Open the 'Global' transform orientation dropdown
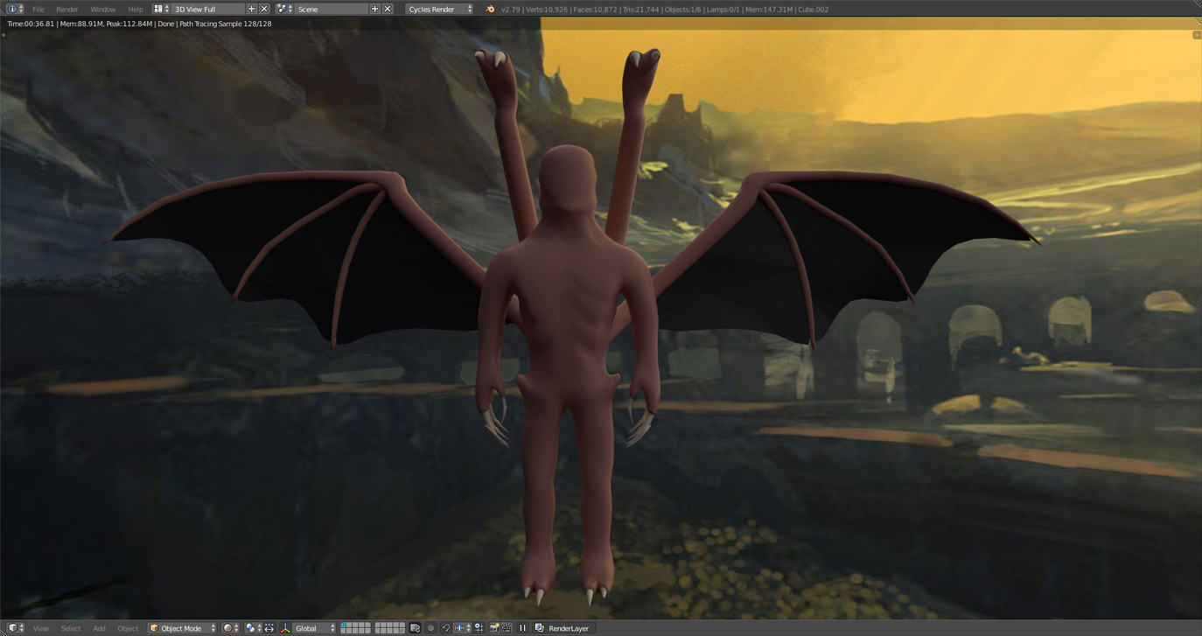This screenshot has height=636, width=1202. click(315, 628)
